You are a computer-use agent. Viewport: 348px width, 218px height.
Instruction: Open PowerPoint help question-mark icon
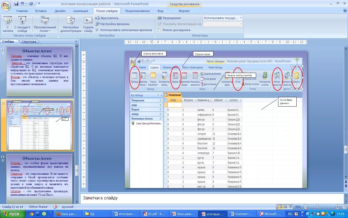point(345,11)
